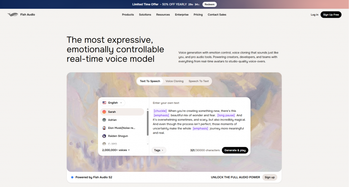Open Contact Sales link
Viewport: 349px width, 187px height.
[x=217, y=15]
